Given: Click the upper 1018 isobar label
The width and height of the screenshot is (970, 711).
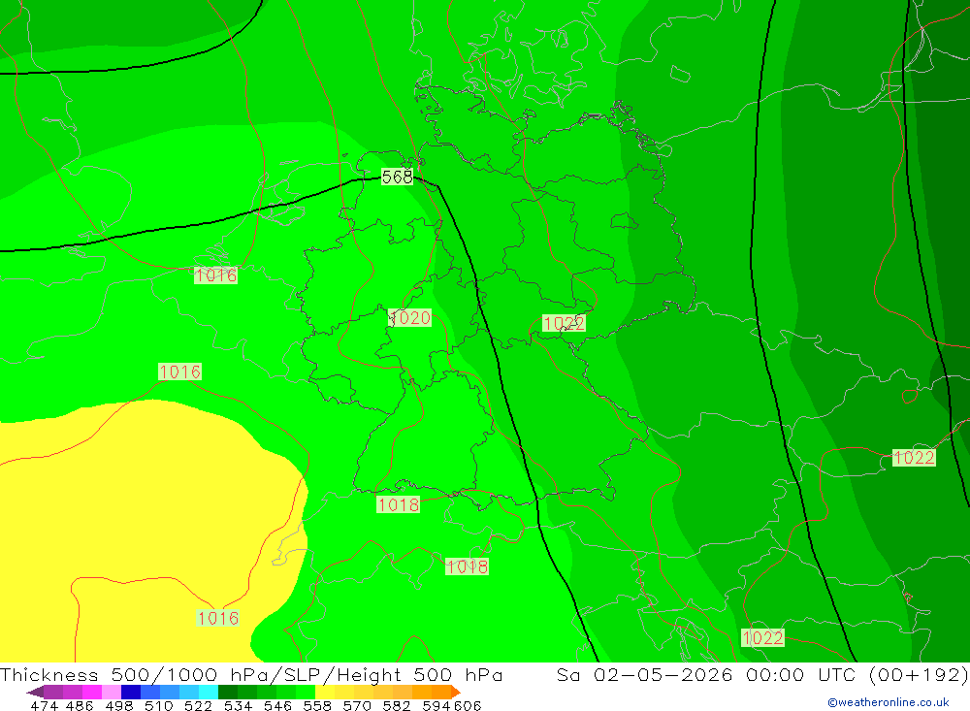Looking at the screenshot, I should (x=399, y=505).
